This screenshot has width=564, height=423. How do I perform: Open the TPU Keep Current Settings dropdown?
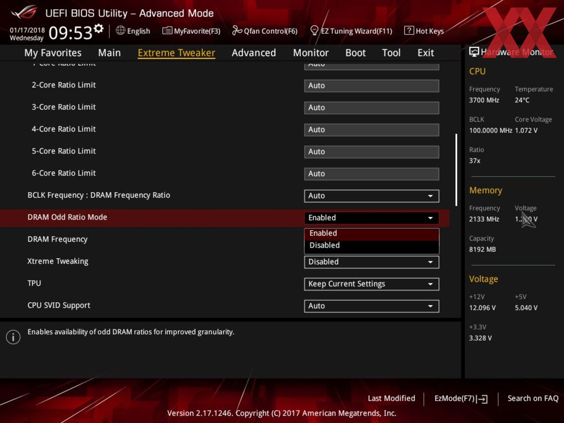click(x=372, y=284)
